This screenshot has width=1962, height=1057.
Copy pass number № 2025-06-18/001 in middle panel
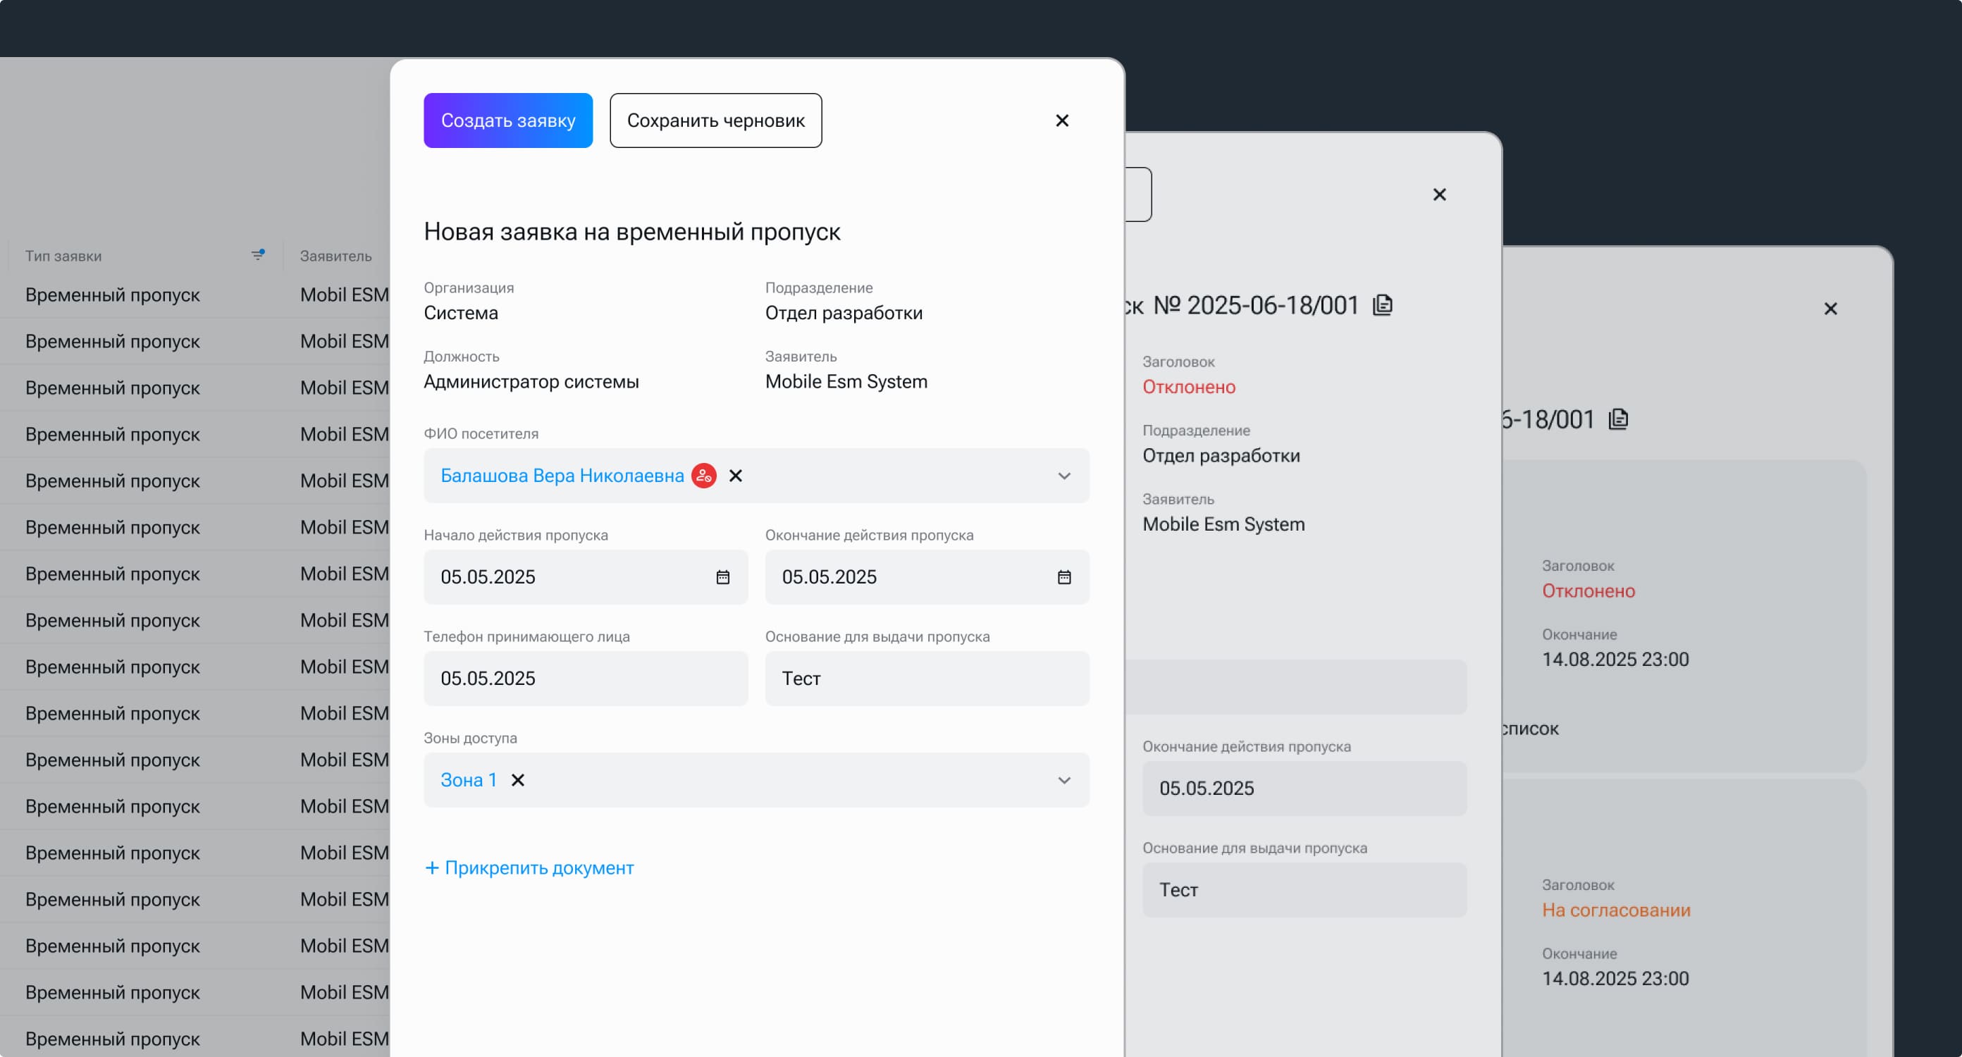point(1383,305)
